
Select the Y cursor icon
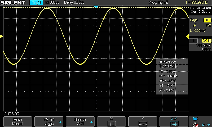(x=143, y=124)
